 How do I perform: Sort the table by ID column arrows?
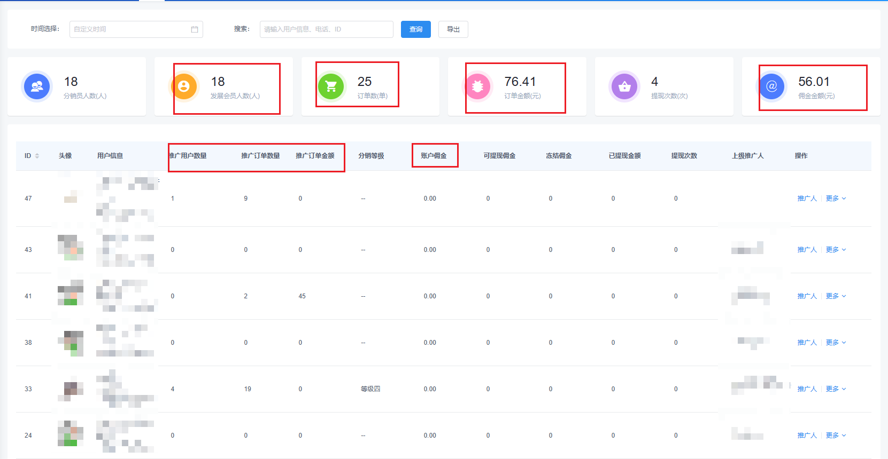pos(37,156)
